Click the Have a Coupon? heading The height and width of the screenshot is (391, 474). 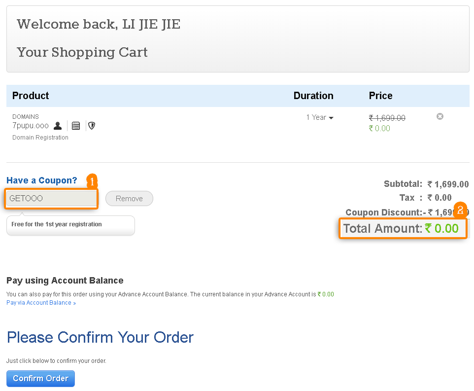42,180
